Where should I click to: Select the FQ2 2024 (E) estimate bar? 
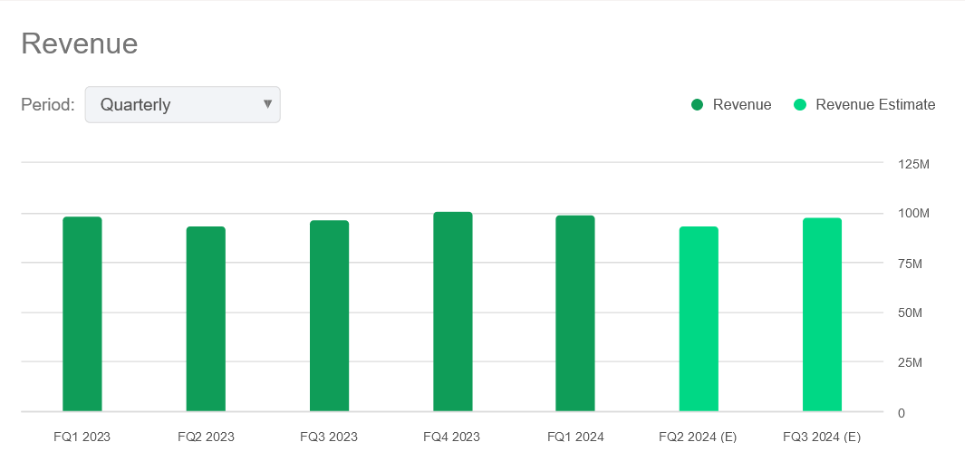(699, 319)
